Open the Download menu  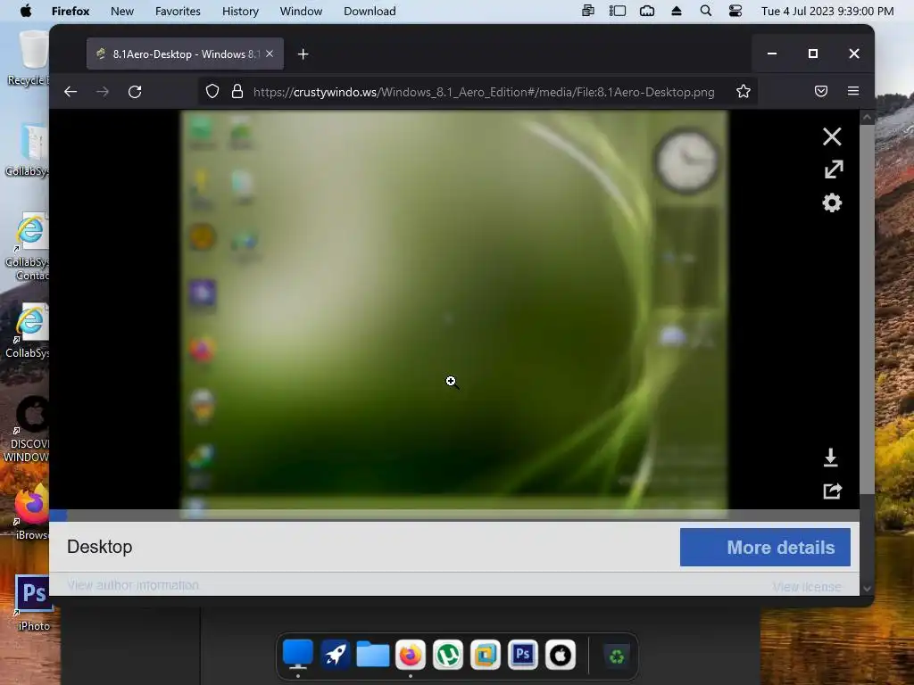370,11
